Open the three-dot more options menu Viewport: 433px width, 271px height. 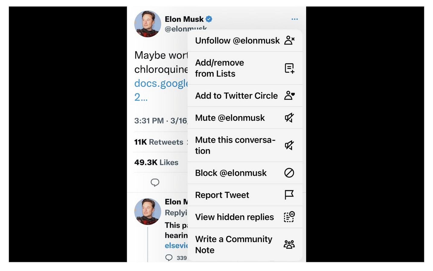pos(295,19)
